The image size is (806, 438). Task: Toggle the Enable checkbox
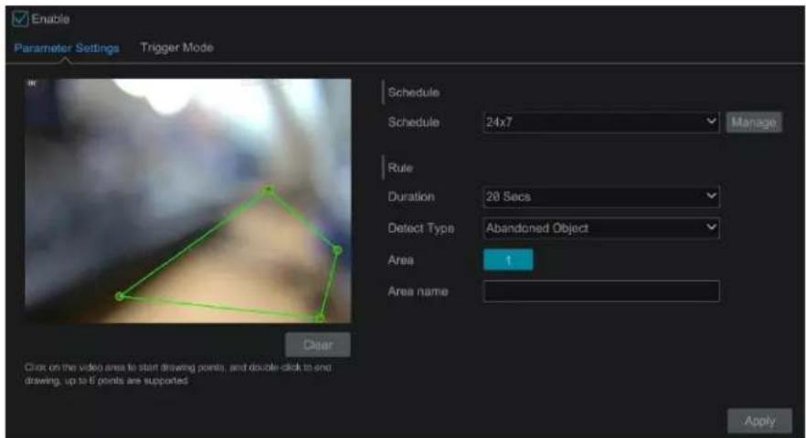point(20,19)
